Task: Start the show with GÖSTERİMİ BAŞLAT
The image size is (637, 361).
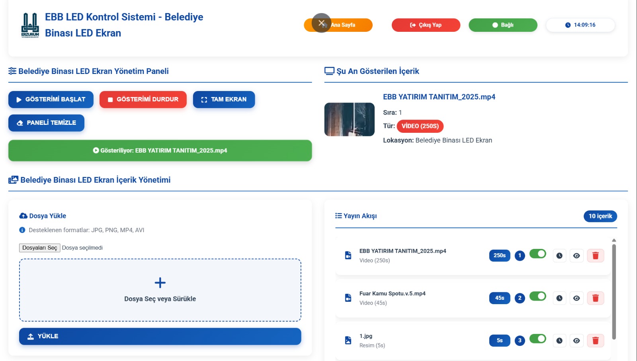Action: (51, 99)
